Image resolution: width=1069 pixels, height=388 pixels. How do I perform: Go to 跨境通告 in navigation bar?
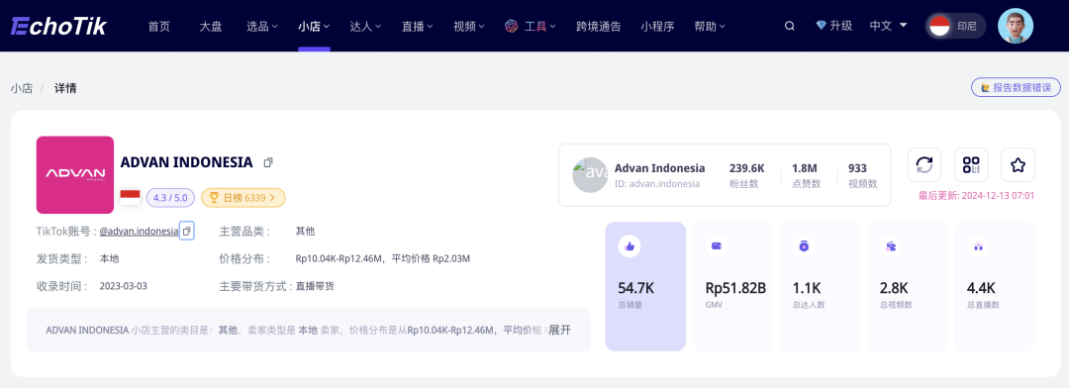[599, 27]
